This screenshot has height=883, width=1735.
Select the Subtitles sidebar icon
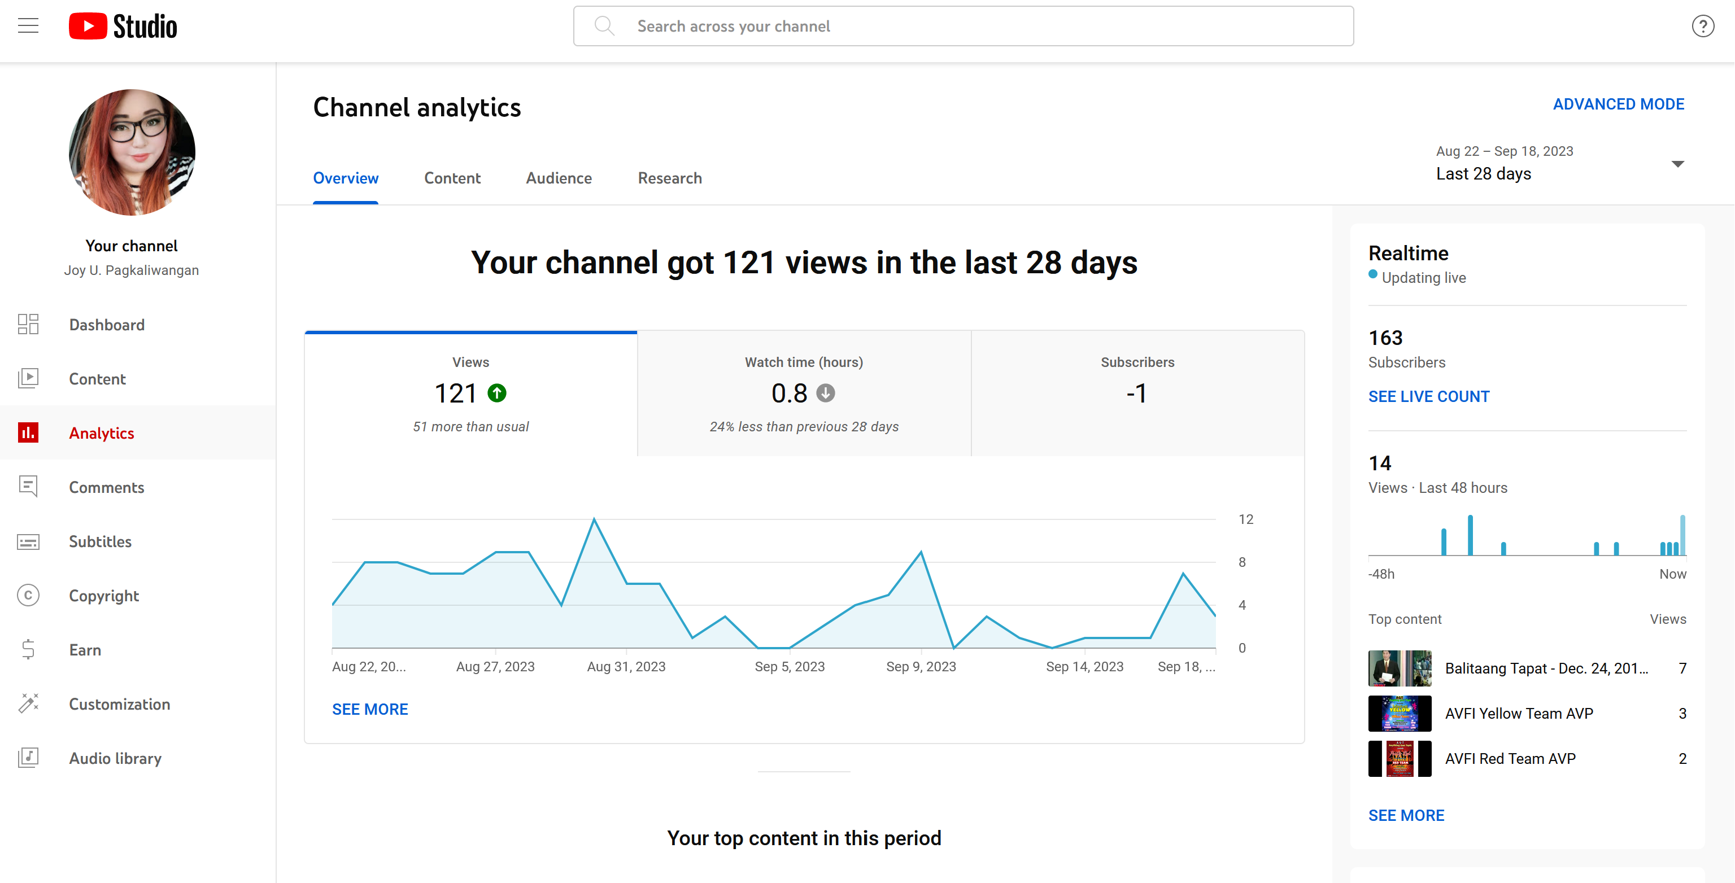click(x=28, y=541)
